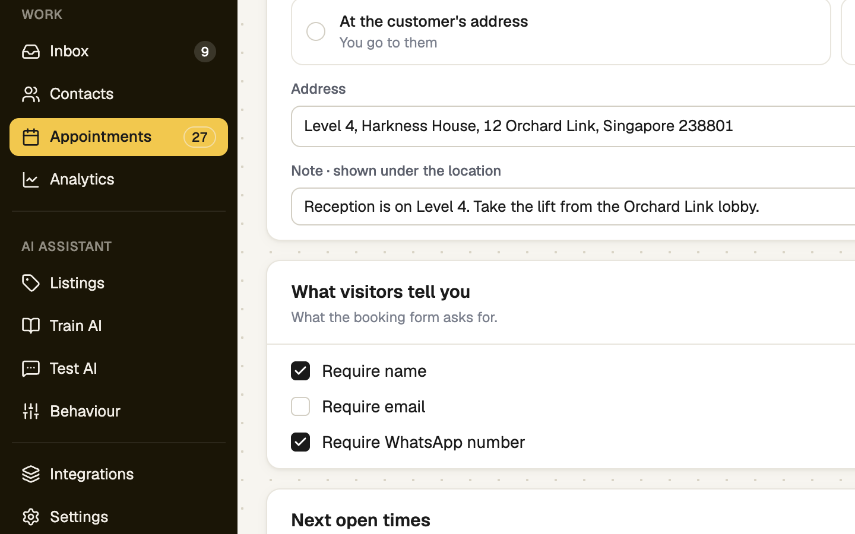Open the Analytics page
This screenshot has width=855, height=534.
pos(119,180)
